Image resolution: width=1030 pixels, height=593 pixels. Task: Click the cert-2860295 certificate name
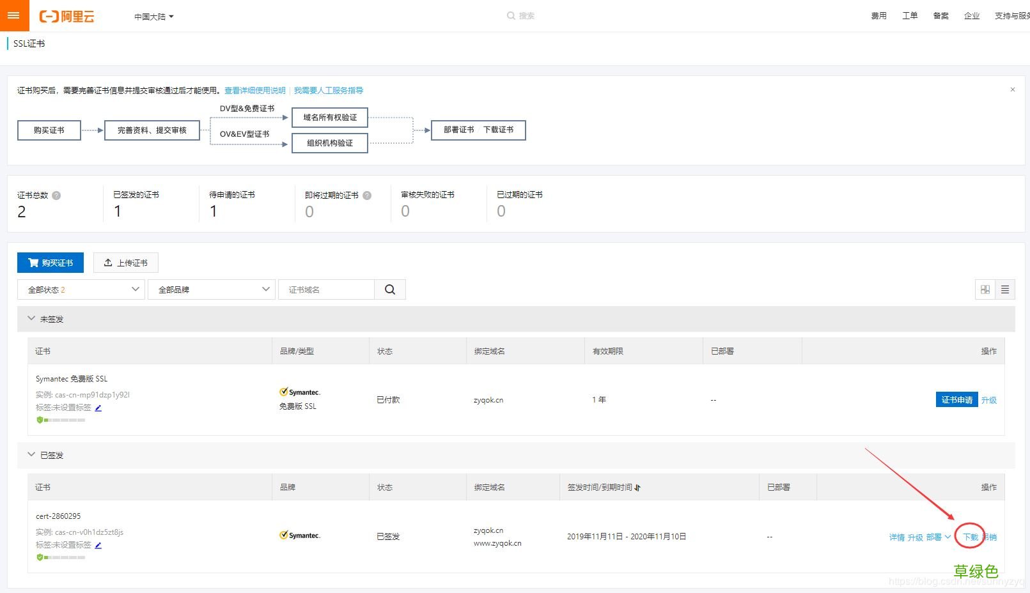point(58,516)
